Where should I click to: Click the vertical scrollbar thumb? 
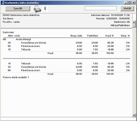(134, 26)
